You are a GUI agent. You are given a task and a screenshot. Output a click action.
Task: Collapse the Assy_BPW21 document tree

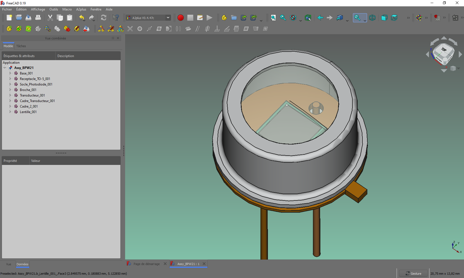click(x=5, y=68)
